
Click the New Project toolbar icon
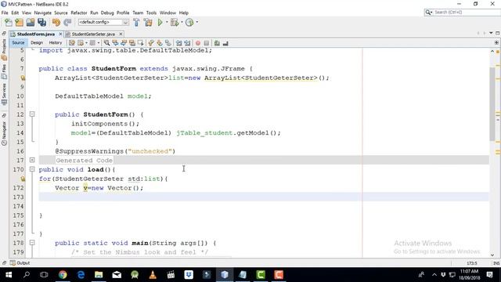click(20, 23)
